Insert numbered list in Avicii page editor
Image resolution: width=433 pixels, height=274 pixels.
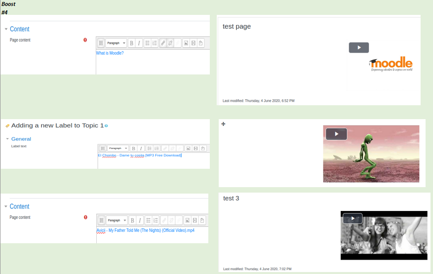(156, 220)
